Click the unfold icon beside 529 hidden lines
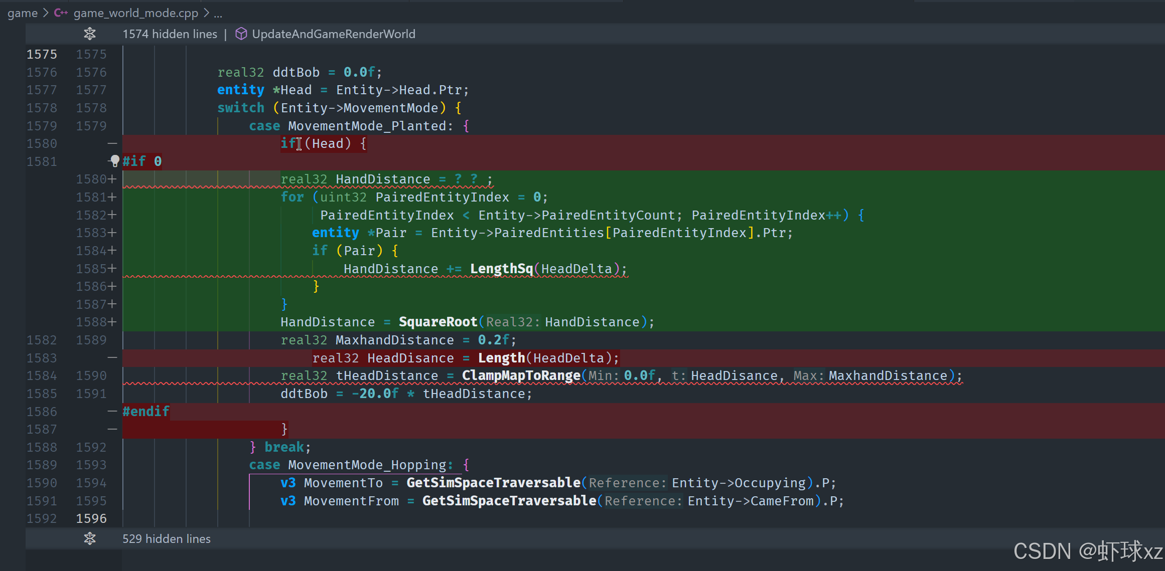This screenshot has width=1165, height=571. [90, 539]
